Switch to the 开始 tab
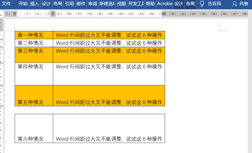Image resolution: width=252 pixels, height=153 pixels. pos(23,4)
